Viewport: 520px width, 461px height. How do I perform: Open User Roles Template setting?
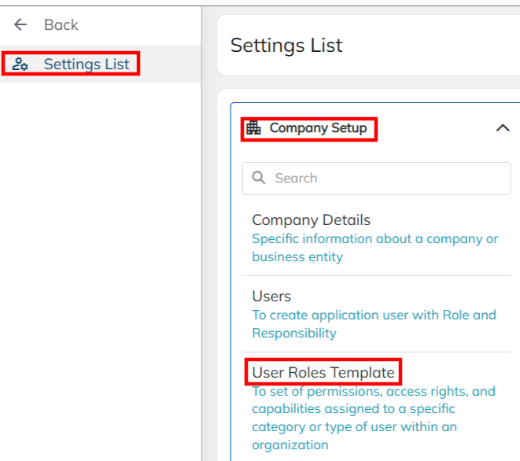click(x=323, y=372)
